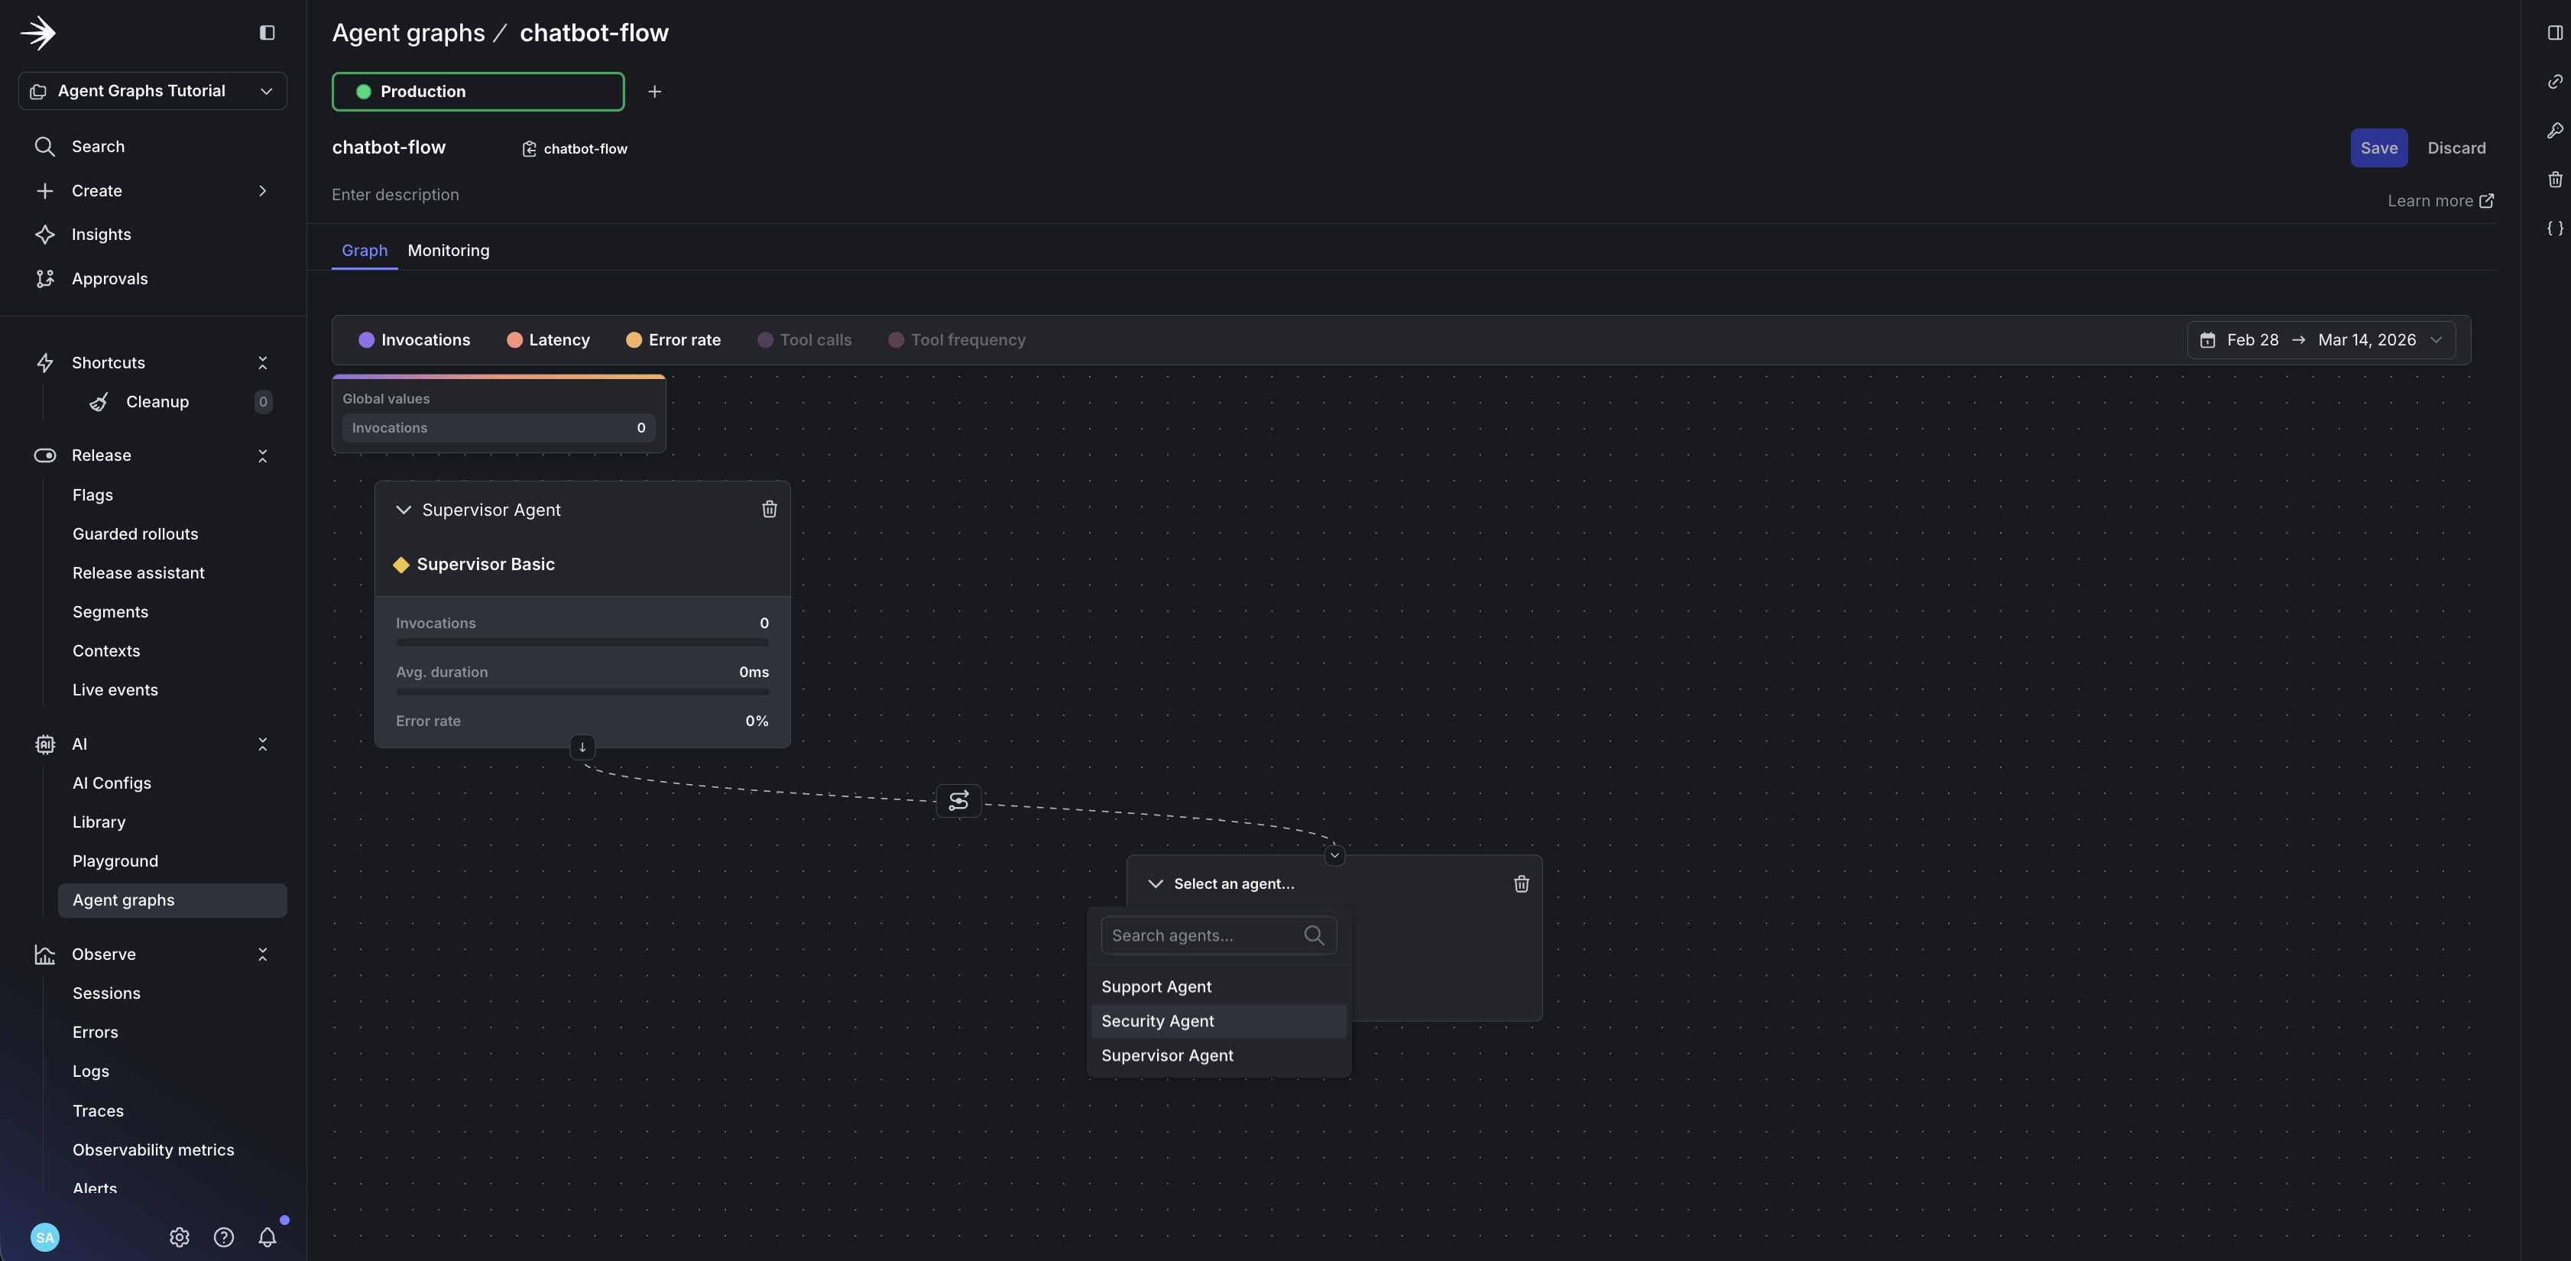The image size is (2571, 1261).
Task: Toggle the Invocations metric filter
Action: click(414, 340)
